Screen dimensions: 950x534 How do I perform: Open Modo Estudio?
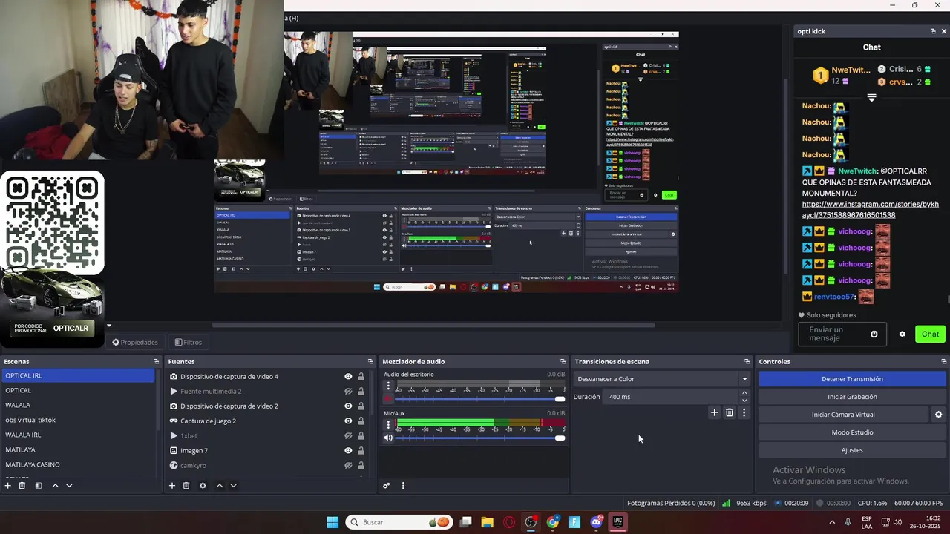click(x=852, y=432)
